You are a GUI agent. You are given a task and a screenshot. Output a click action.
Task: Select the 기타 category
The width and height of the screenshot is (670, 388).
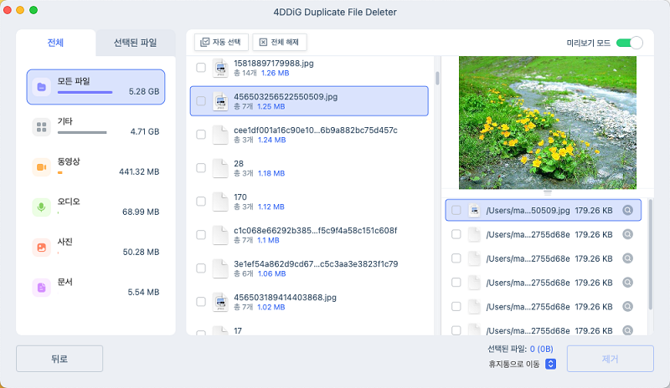tap(95, 127)
